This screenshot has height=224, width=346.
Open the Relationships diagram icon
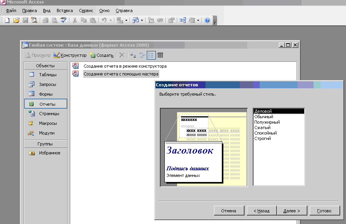point(183,21)
